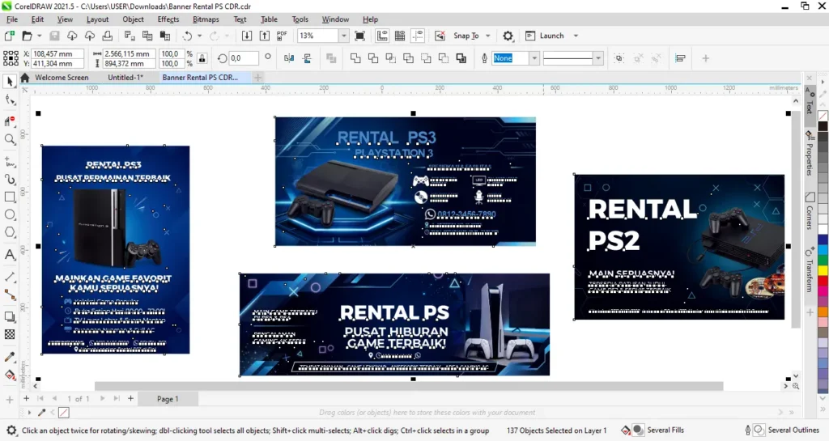Viewport: 829px width, 441px height.
Task: Expand the Undo history arrow
Action: click(x=199, y=36)
